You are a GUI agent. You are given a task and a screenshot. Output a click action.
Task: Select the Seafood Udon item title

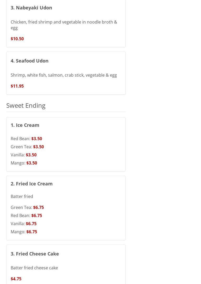click(x=29, y=61)
